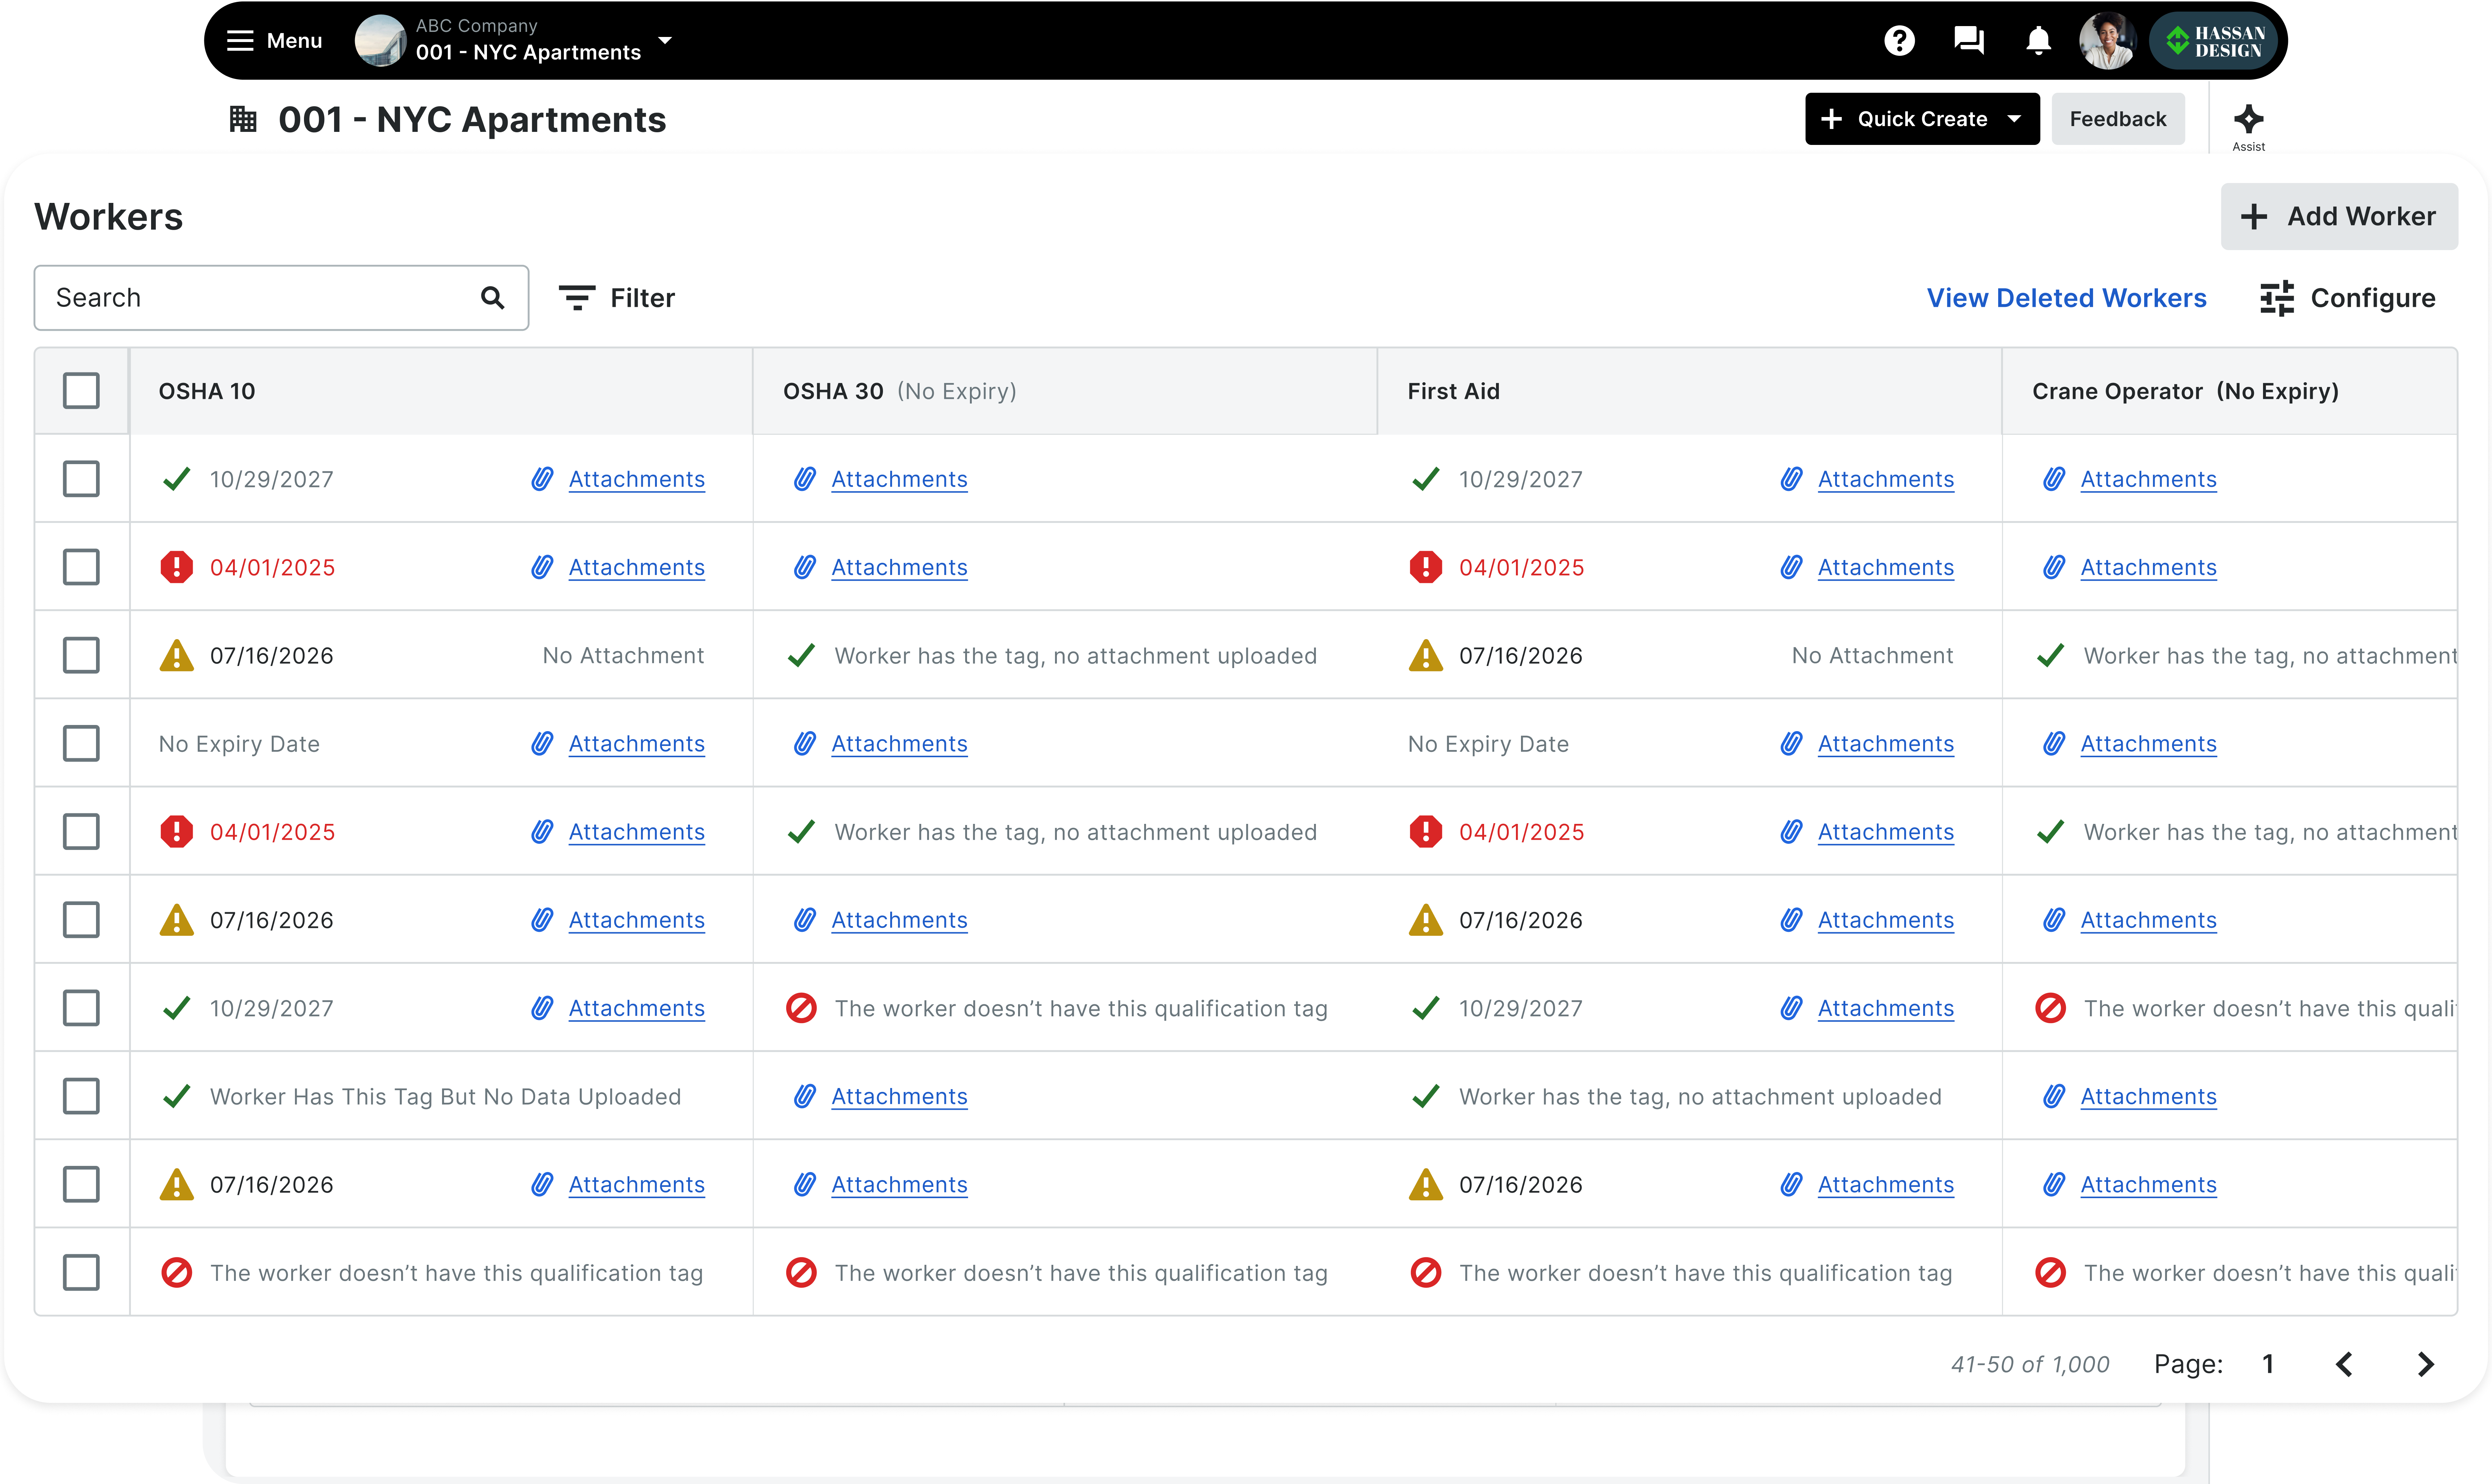2492x1484 pixels.
Task: Focus the workers Search field
Action: [x=281, y=298]
